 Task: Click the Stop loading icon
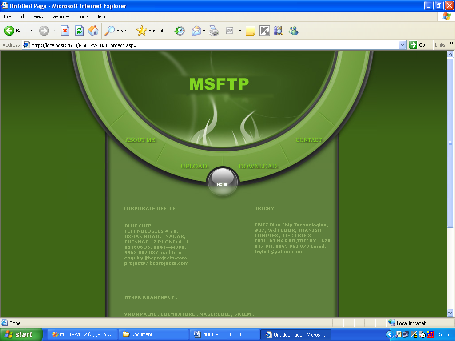[65, 31]
